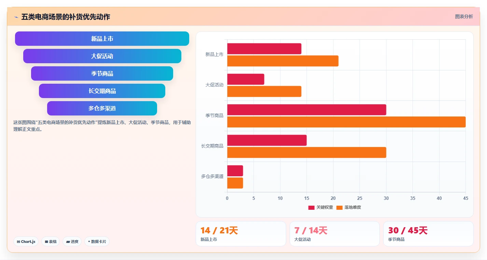Viewport: 487px width, 260px height.
Task: Click the 长交期商品 y-axis label in chart
Action: pyautogui.click(x=212, y=146)
